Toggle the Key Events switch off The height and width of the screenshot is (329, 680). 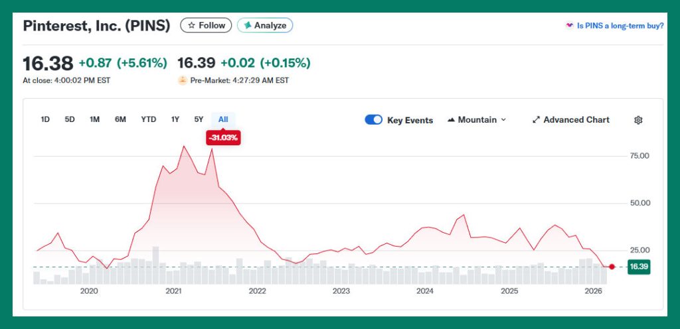click(x=374, y=120)
